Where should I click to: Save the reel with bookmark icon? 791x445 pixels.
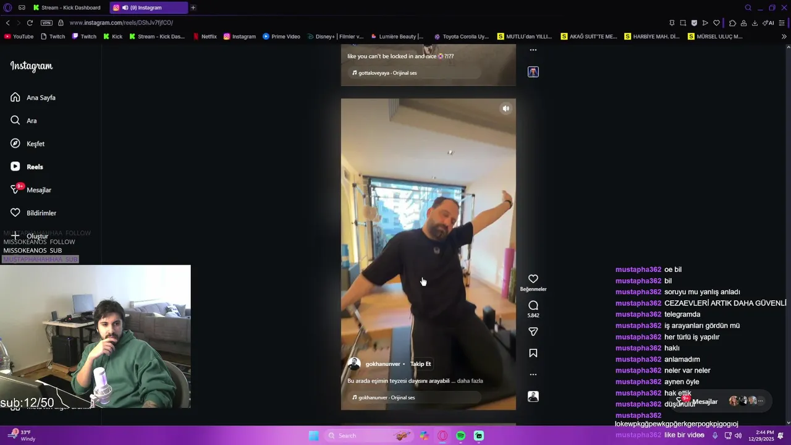[x=533, y=353]
